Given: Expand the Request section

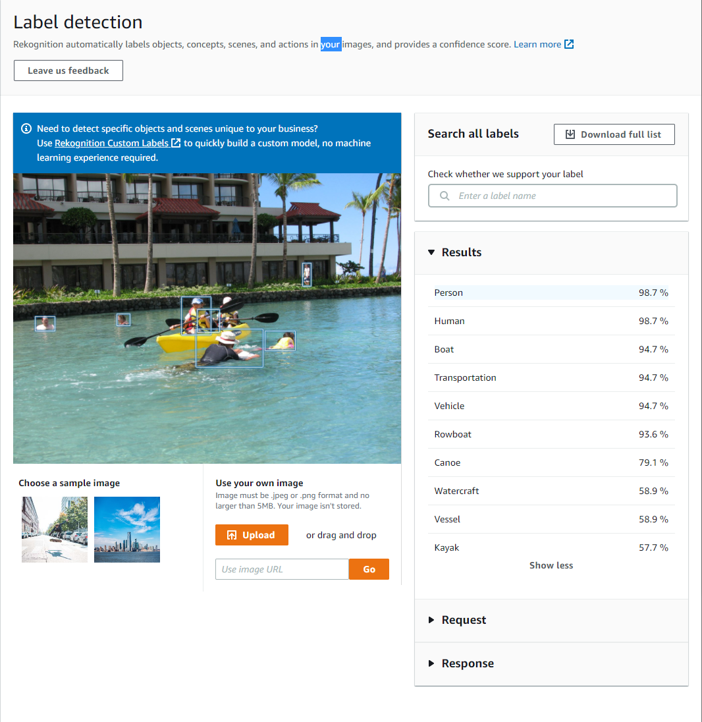Looking at the screenshot, I should click(x=431, y=620).
